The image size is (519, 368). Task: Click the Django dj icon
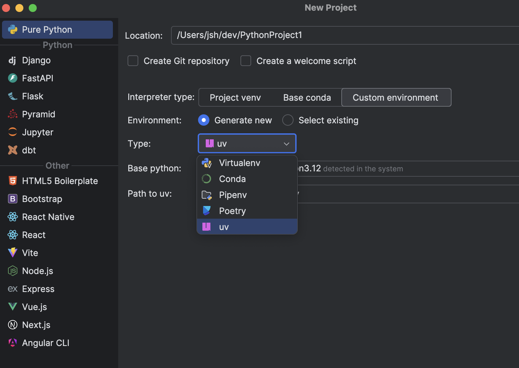(12, 60)
